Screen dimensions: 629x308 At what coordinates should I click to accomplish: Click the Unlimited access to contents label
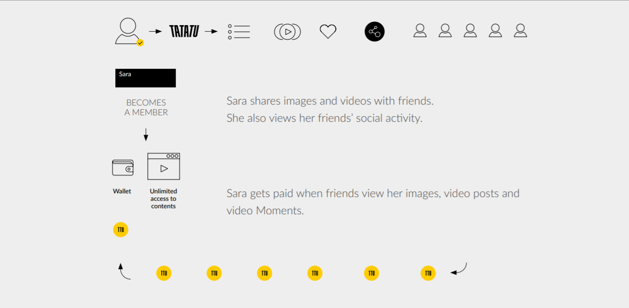tap(163, 198)
